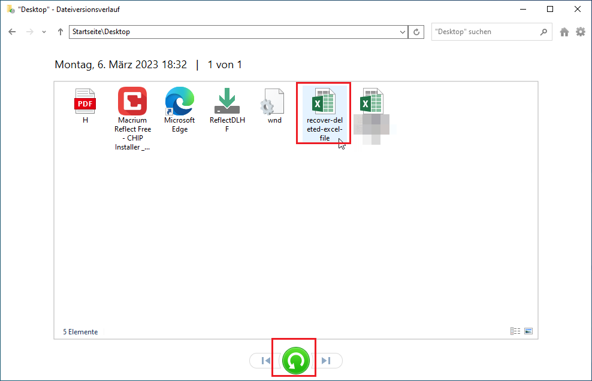Screen dimensions: 592x381
Task: Click the date Montag, 6. März 2023 18:32
Action: coord(121,65)
